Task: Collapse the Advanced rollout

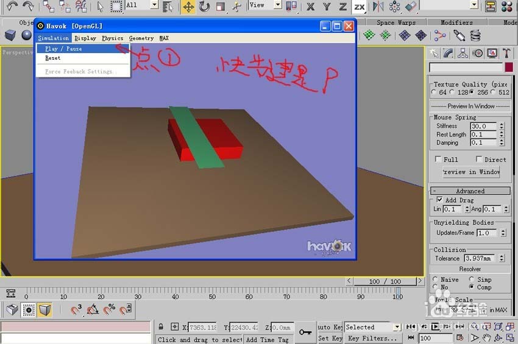Action: coord(470,191)
